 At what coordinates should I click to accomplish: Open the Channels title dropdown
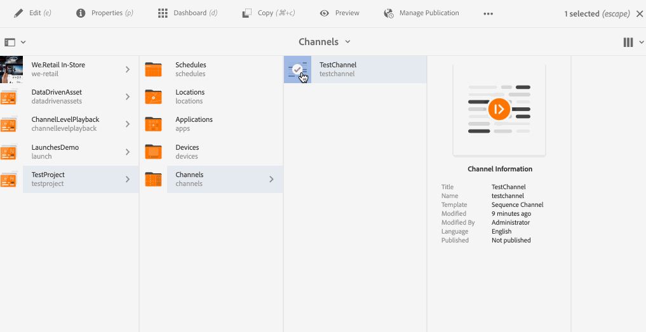(325, 42)
